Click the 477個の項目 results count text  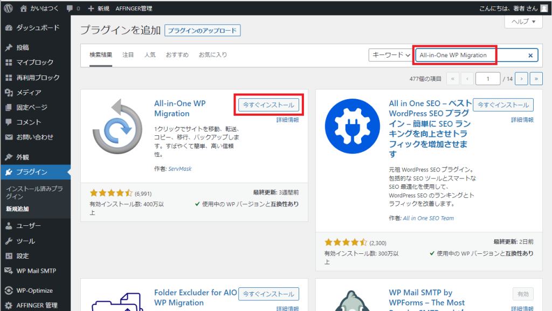[x=425, y=79]
